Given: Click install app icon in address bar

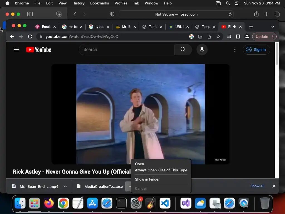Looking at the screenshot, I should (x=200, y=37).
